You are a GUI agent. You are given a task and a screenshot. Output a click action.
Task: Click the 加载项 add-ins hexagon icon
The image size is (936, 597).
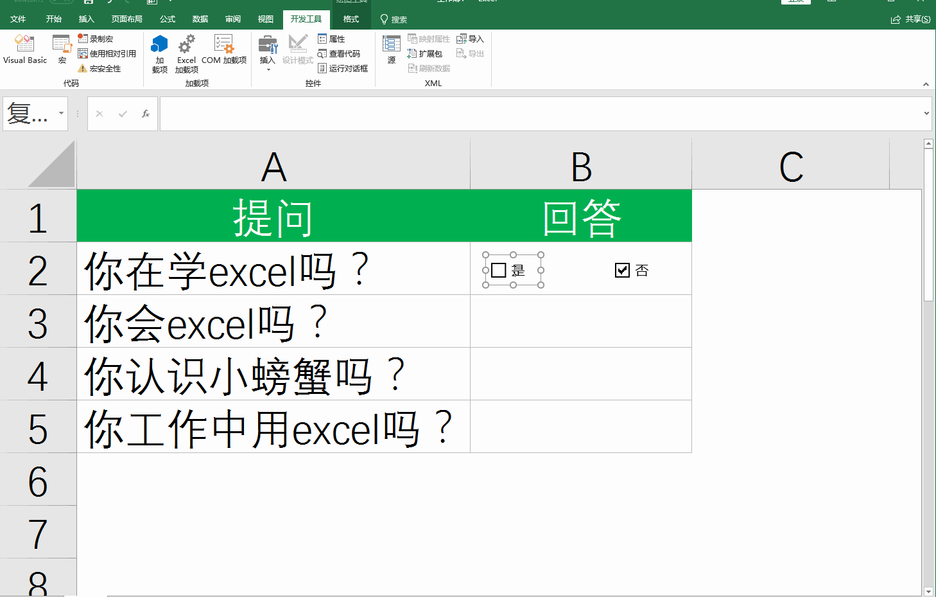[x=159, y=54]
